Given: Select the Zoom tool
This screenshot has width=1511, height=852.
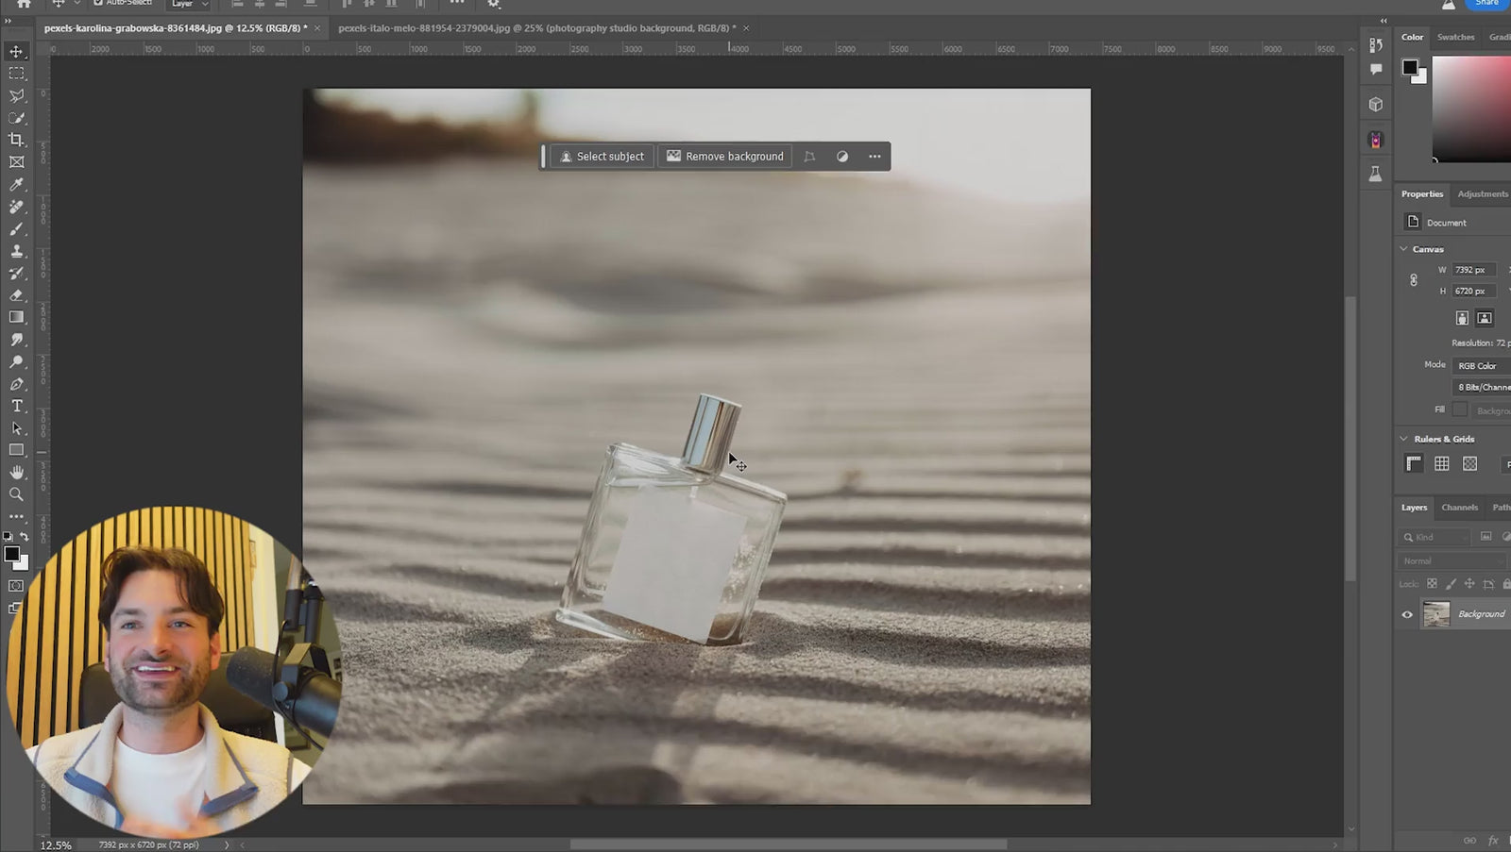Looking at the screenshot, I should coord(16,494).
